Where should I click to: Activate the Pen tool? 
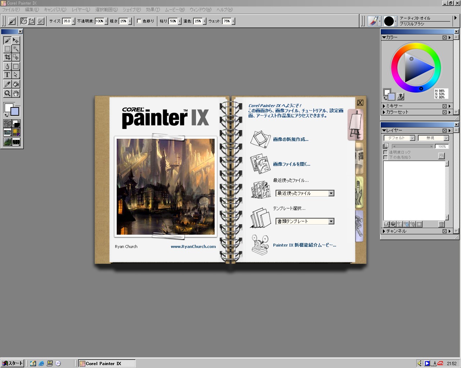click(7, 66)
